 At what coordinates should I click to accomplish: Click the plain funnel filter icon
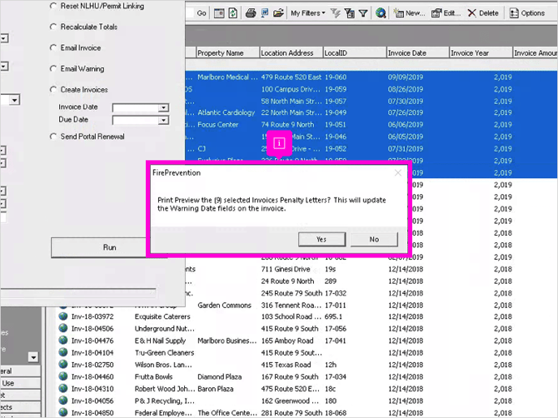point(363,13)
